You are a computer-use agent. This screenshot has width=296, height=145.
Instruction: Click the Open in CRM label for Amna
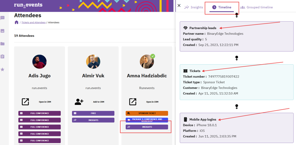pos(152,102)
